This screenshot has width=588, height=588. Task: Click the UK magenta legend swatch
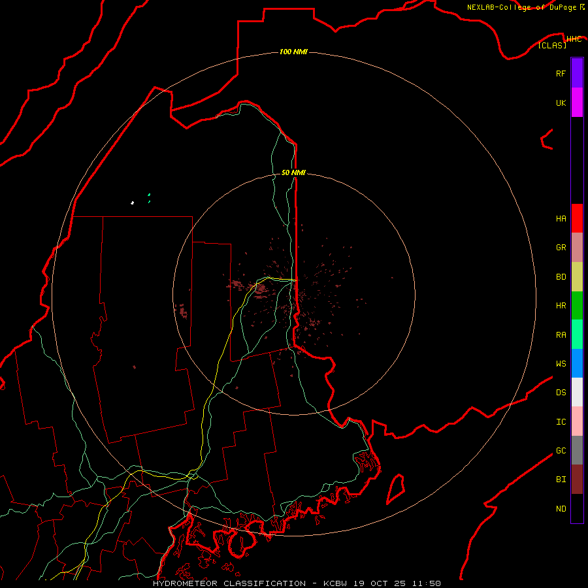577,103
